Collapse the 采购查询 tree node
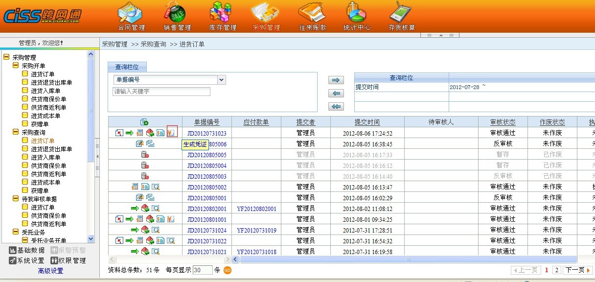 pyautogui.click(x=16, y=132)
